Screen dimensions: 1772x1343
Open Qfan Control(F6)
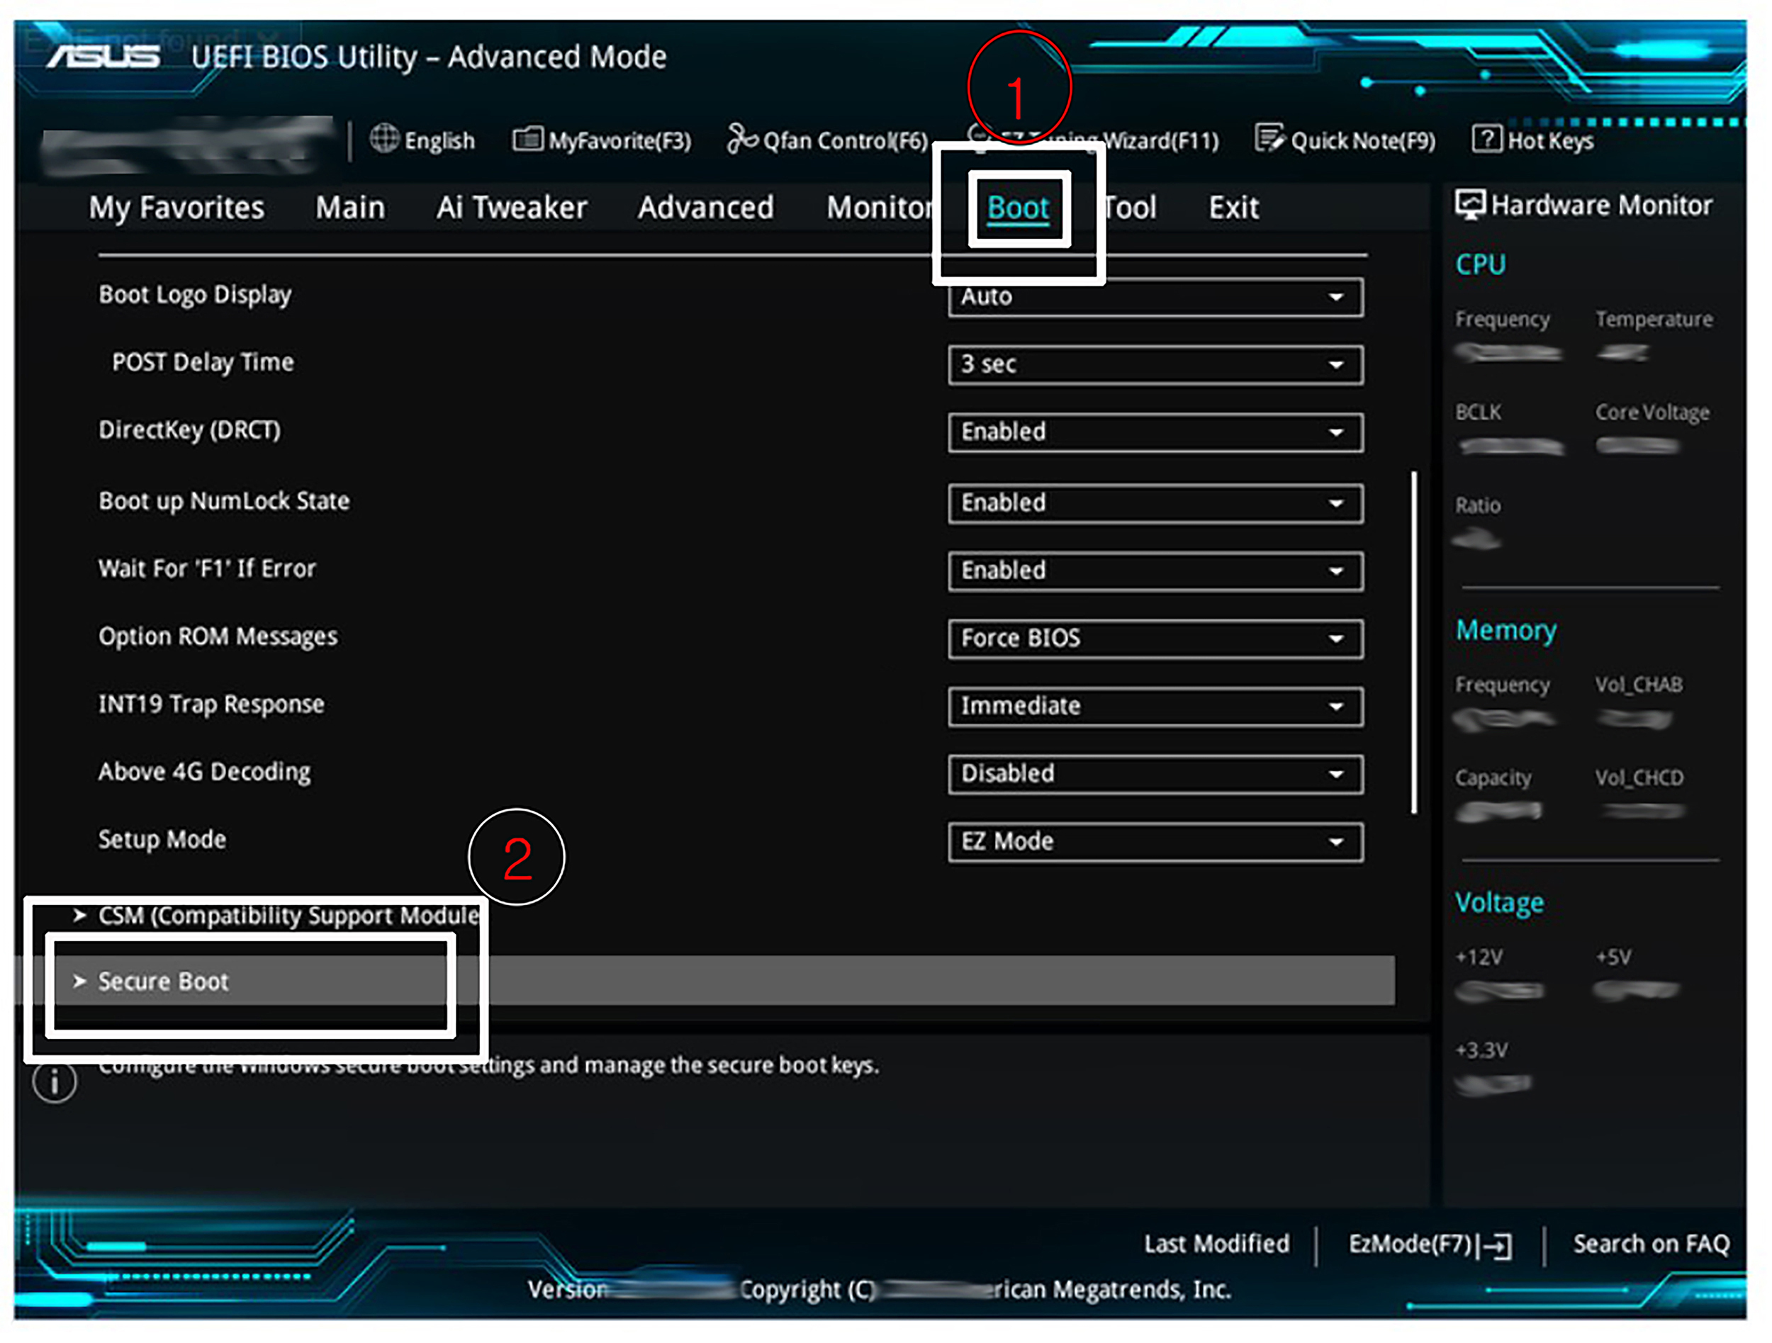pos(826,140)
